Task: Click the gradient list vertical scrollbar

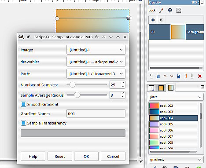Action: 201,125
